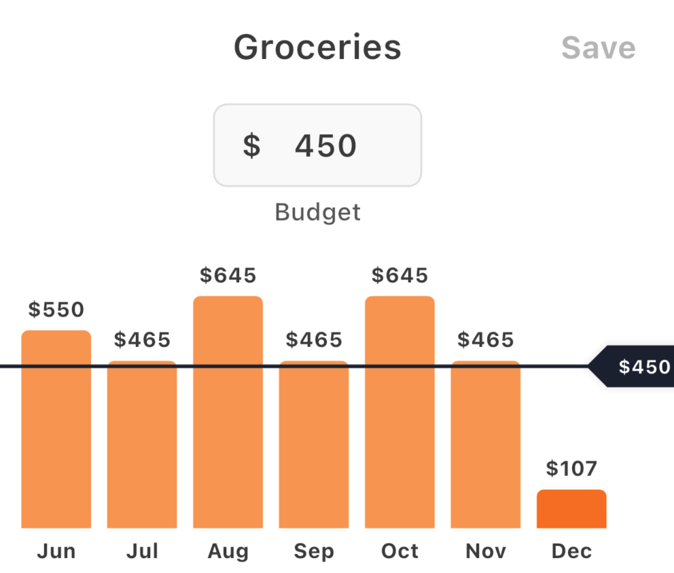Click the Groceries title
The image size is (674, 573).
click(x=317, y=47)
